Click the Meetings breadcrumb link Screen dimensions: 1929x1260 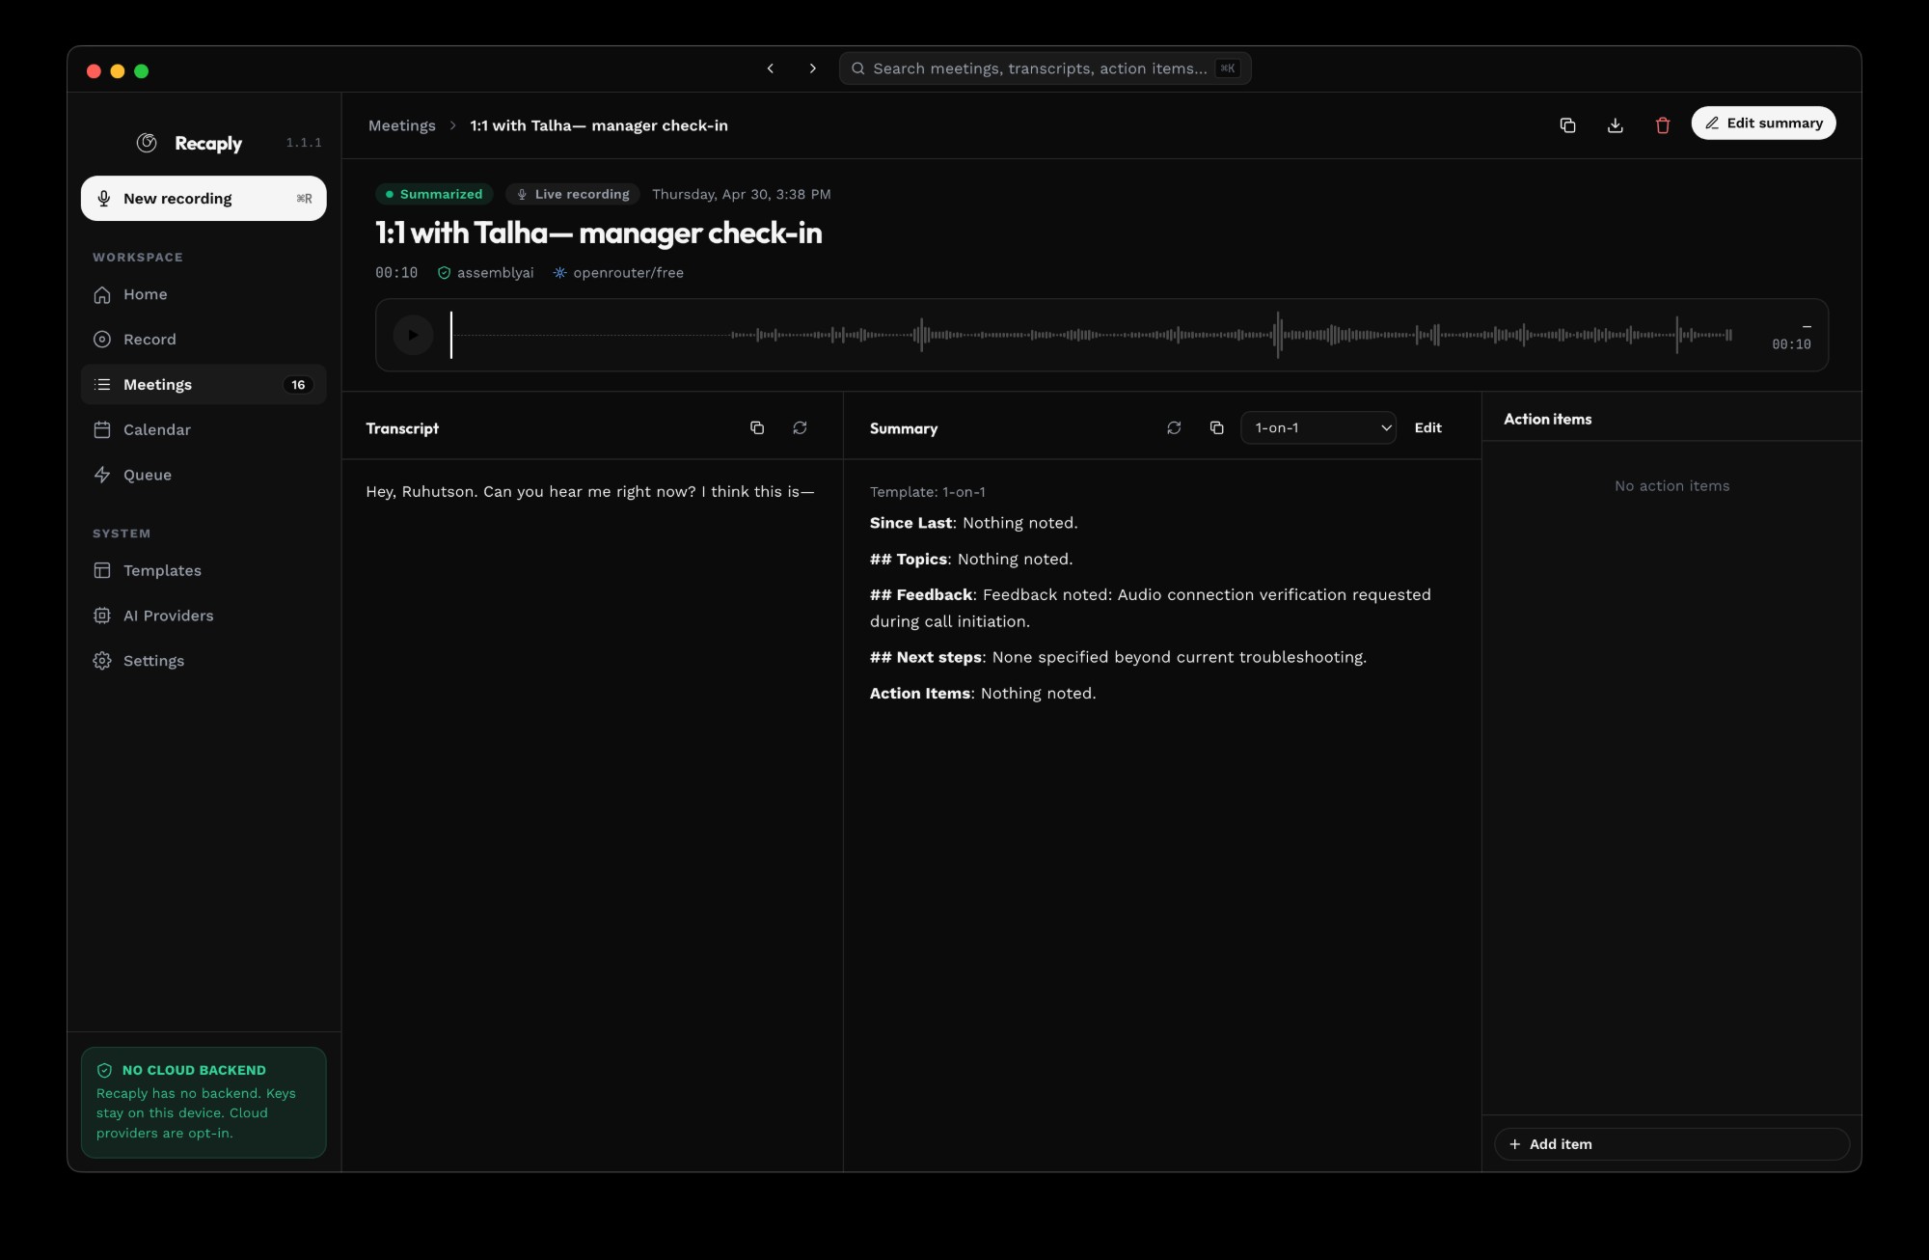pos(401,125)
